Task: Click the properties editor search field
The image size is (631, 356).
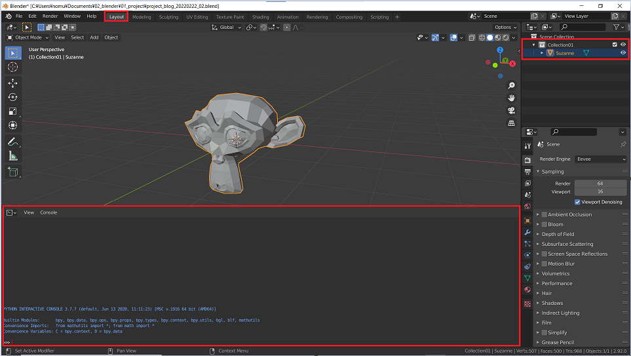Action: (574, 132)
